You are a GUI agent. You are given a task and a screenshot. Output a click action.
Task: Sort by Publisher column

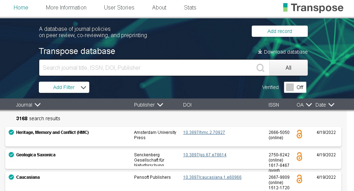[x=148, y=105]
